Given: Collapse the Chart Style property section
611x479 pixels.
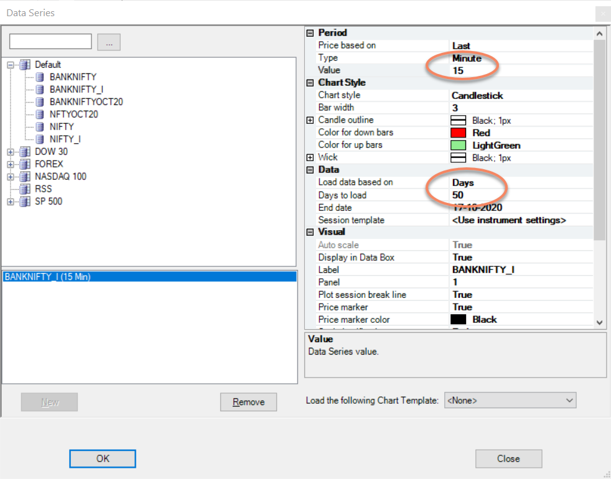Looking at the screenshot, I should click(310, 83).
